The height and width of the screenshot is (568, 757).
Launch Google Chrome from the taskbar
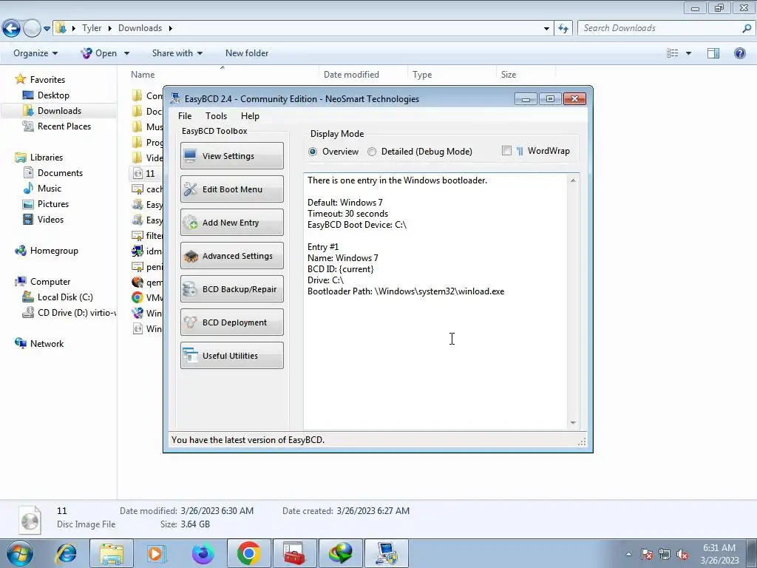249,553
